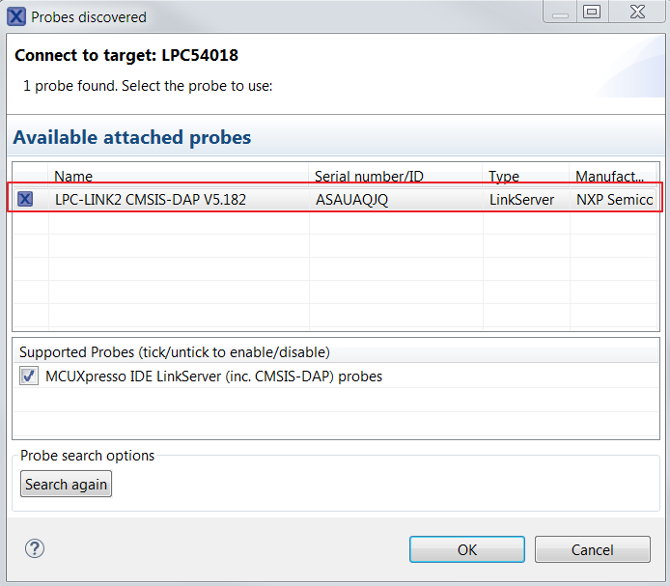670x586 pixels.
Task: Open the help question mark icon
Action: [x=35, y=548]
